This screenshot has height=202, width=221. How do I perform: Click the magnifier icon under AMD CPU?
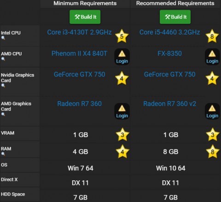(3, 59)
